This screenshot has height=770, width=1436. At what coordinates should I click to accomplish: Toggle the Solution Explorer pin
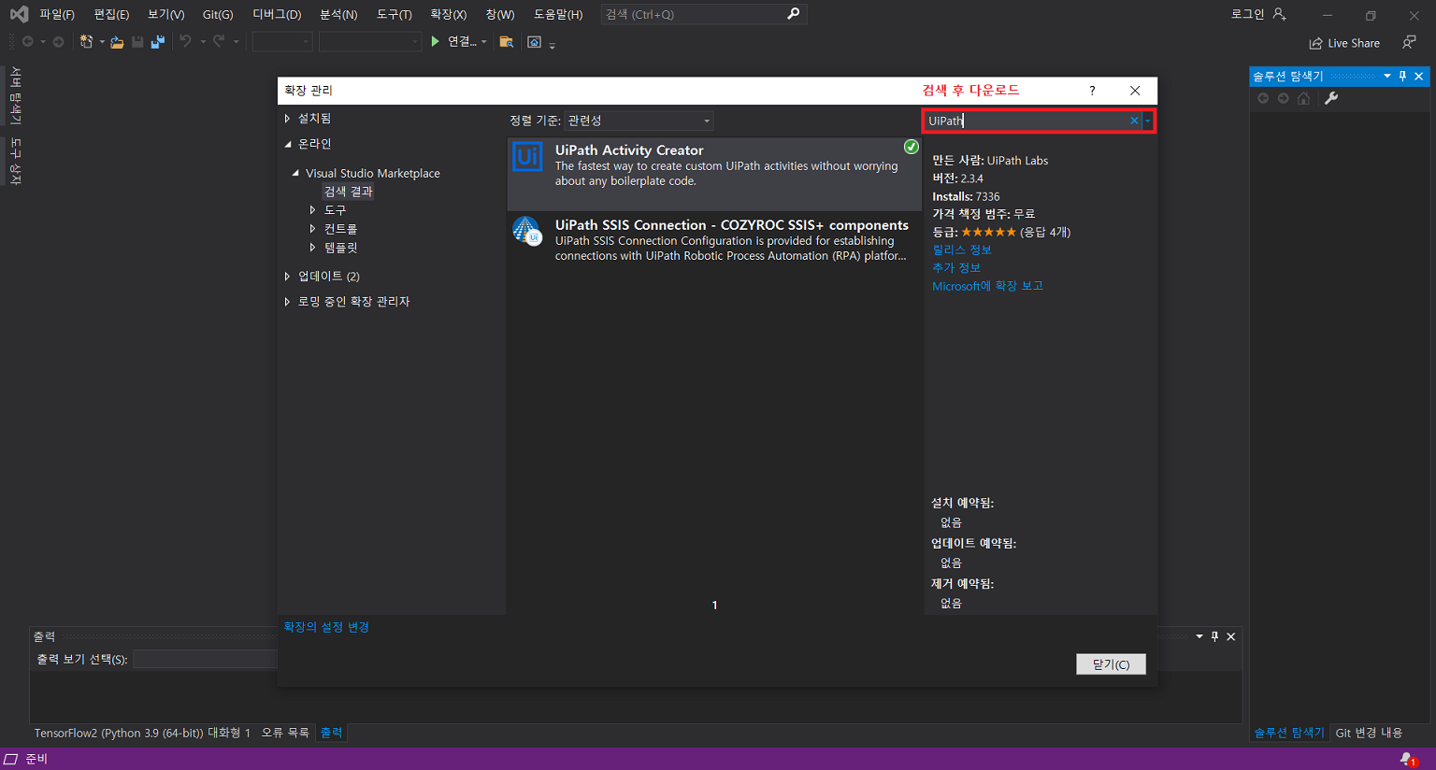click(1401, 77)
